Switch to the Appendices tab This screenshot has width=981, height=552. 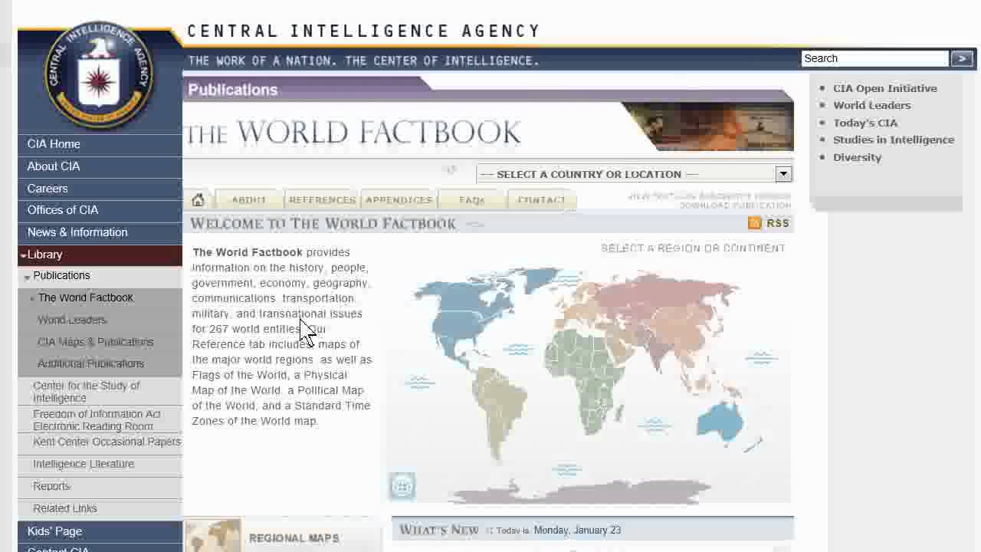tap(399, 200)
